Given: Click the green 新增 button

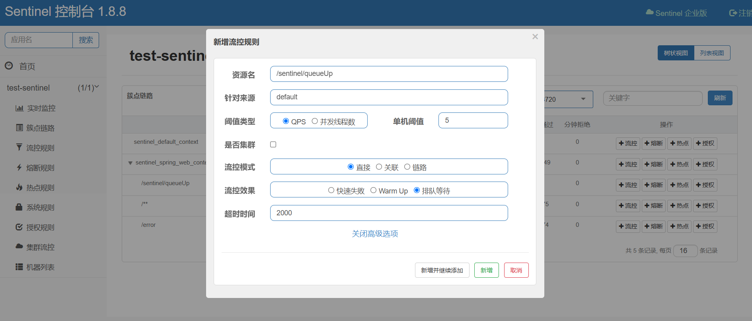Looking at the screenshot, I should [x=486, y=270].
